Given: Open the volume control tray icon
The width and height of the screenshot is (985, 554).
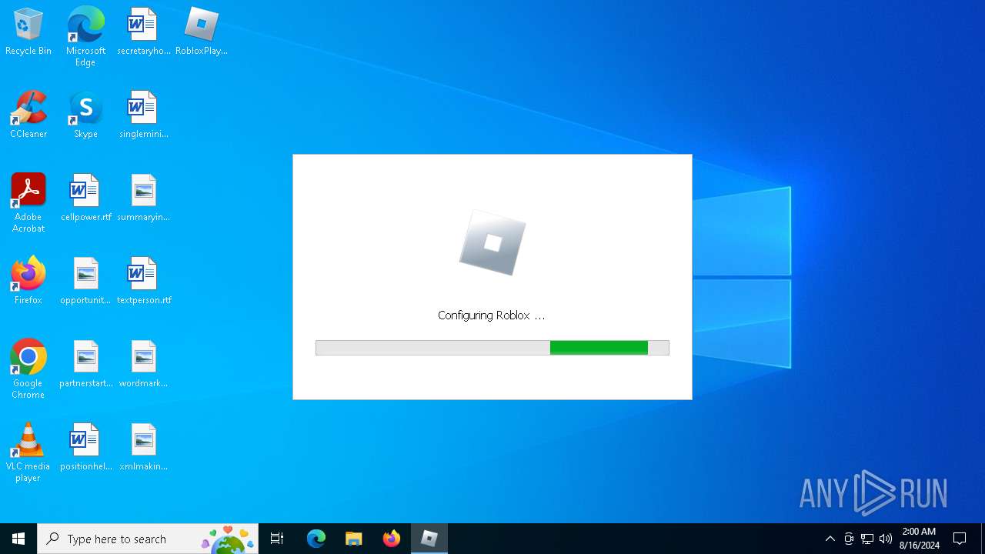Looking at the screenshot, I should [x=886, y=539].
